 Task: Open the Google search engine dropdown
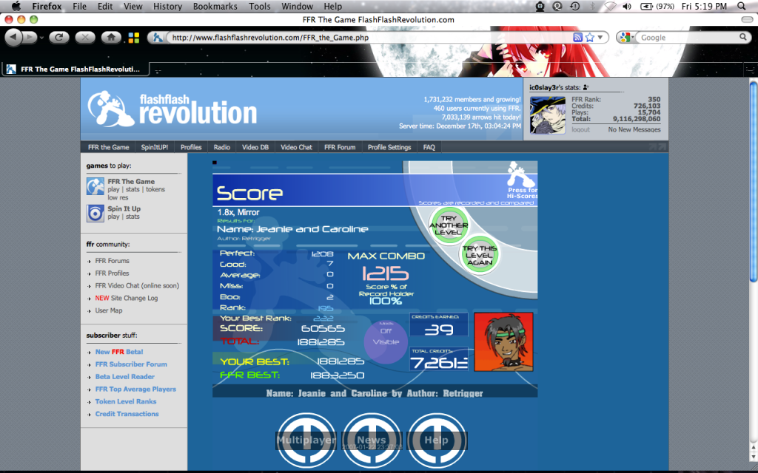click(x=627, y=37)
